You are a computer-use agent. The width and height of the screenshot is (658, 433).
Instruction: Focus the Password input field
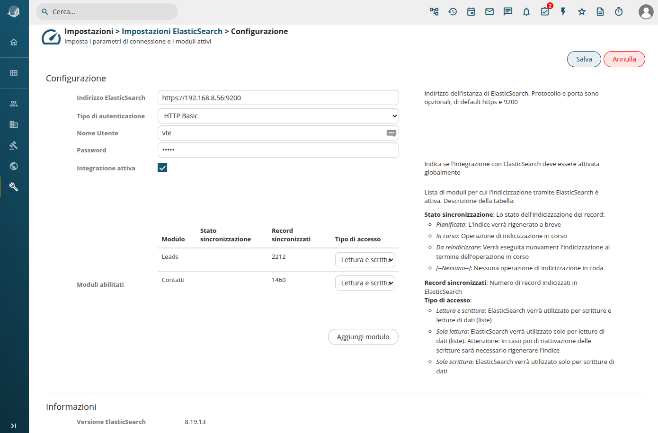(x=278, y=150)
